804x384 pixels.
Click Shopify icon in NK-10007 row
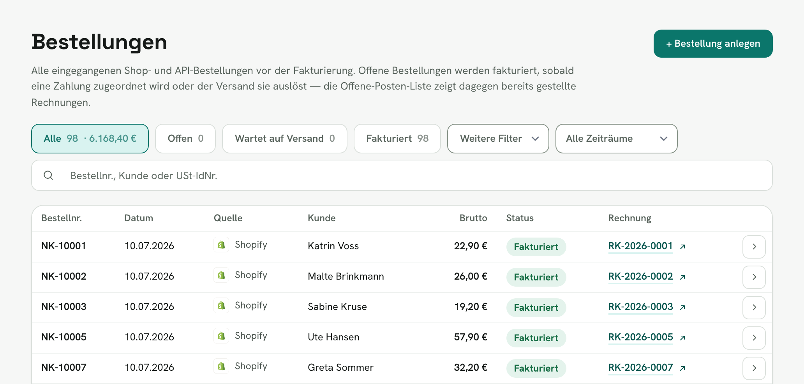[221, 366]
